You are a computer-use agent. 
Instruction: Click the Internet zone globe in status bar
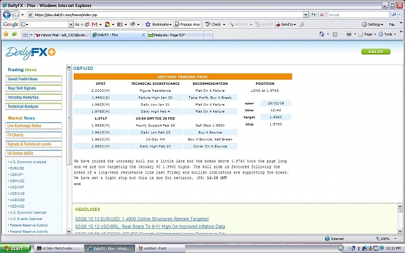327,239
